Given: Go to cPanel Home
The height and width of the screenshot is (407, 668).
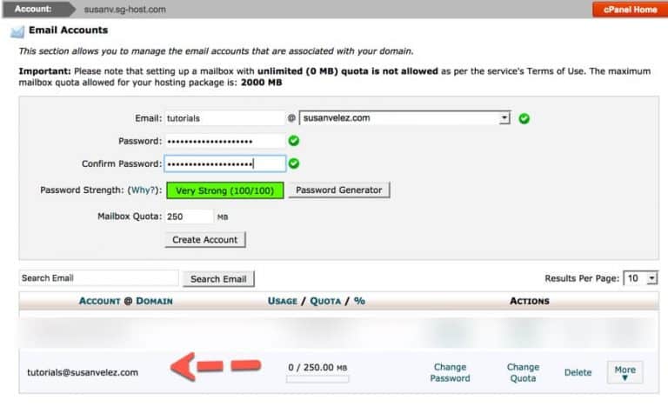Looking at the screenshot, I should (x=625, y=10).
